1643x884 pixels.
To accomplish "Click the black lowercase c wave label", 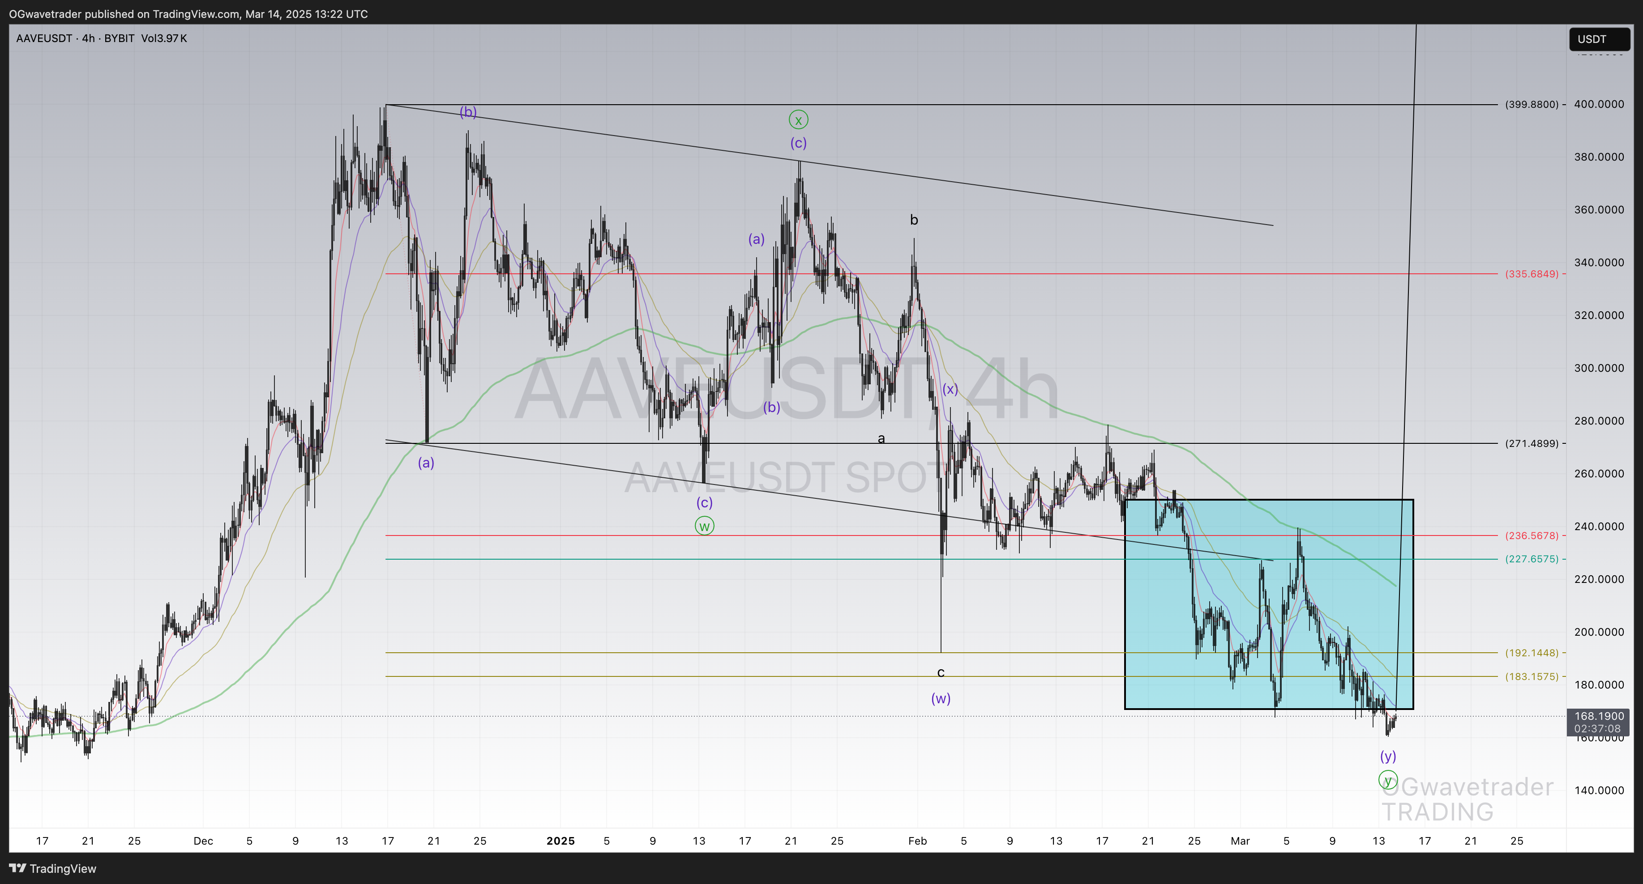I will tap(941, 672).
